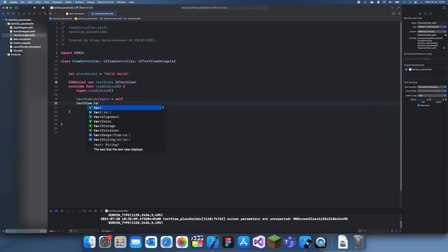Open Final Cut Pro from the Dock
This screenshot has width=448, height=252.
pos(197,242)
